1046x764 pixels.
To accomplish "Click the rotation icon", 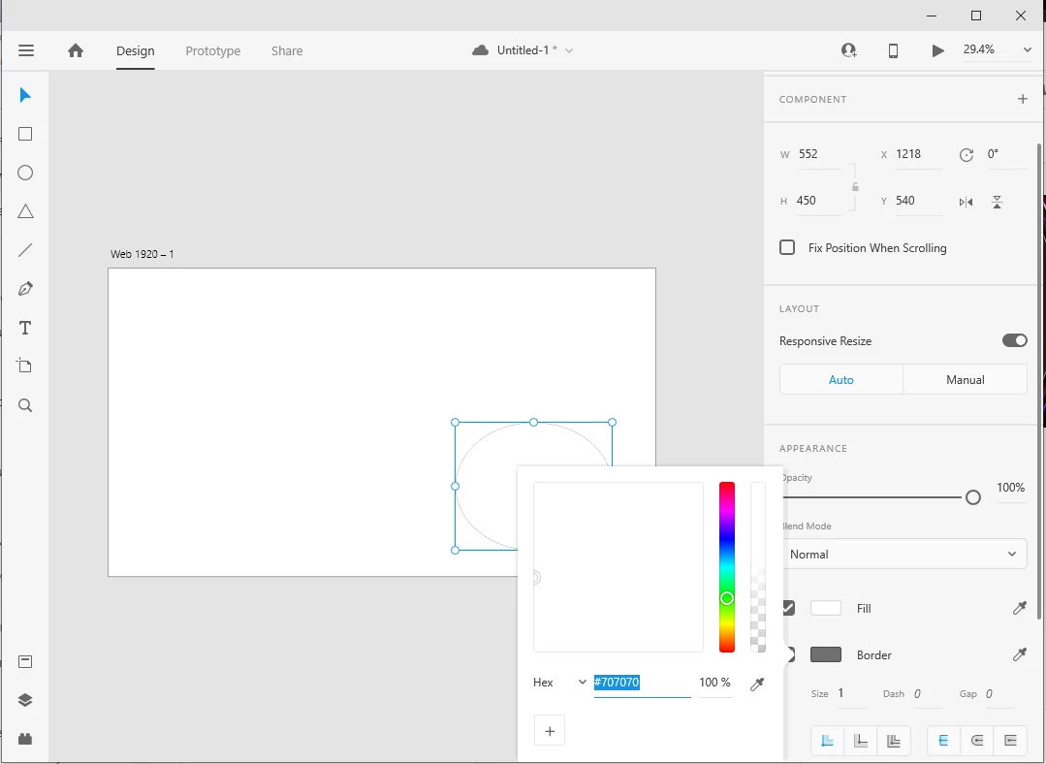I will click(966, 155).
